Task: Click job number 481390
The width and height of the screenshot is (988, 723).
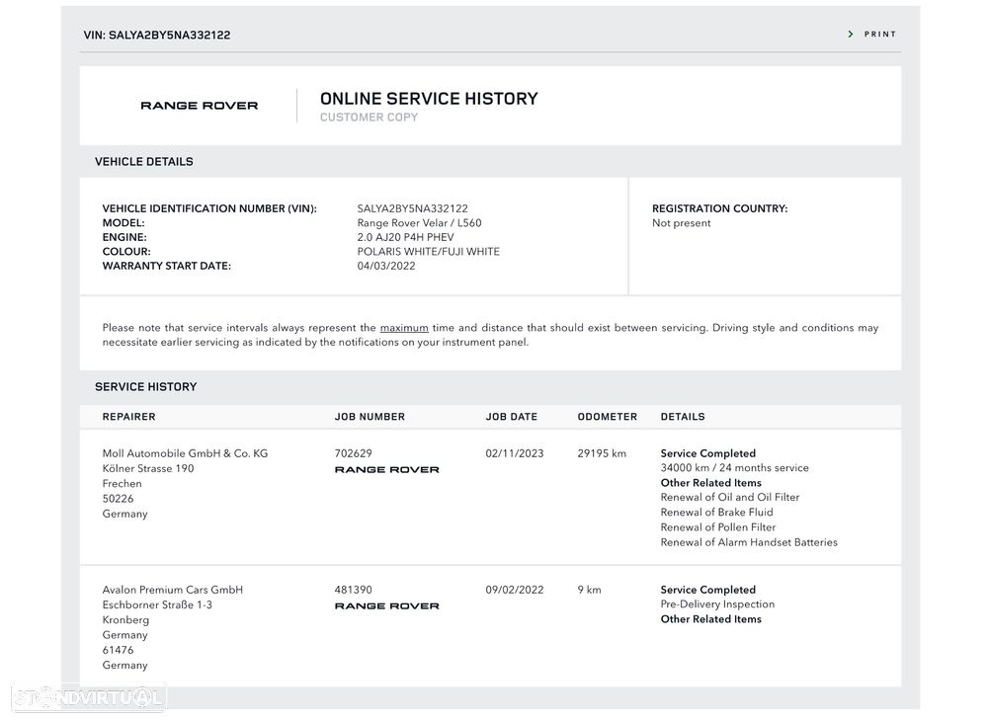Action: coord(354,591)
